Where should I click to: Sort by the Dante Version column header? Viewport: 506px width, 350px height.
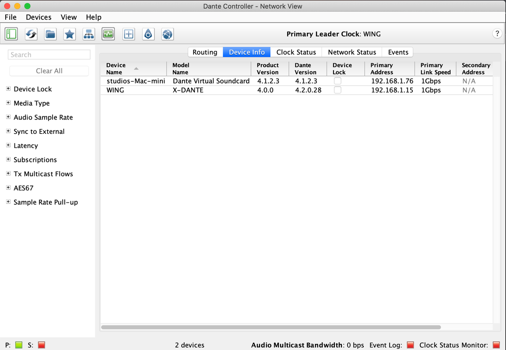308,68
